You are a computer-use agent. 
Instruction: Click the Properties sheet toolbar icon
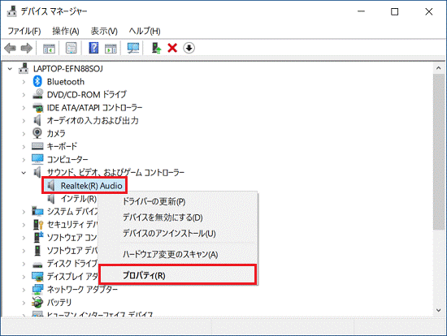(x=72, y=48)
